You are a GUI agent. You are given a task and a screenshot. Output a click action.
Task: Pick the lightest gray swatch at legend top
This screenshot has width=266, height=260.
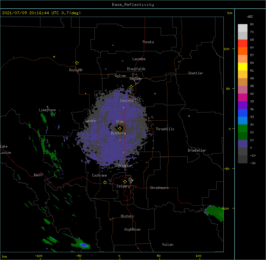(243, 28)
